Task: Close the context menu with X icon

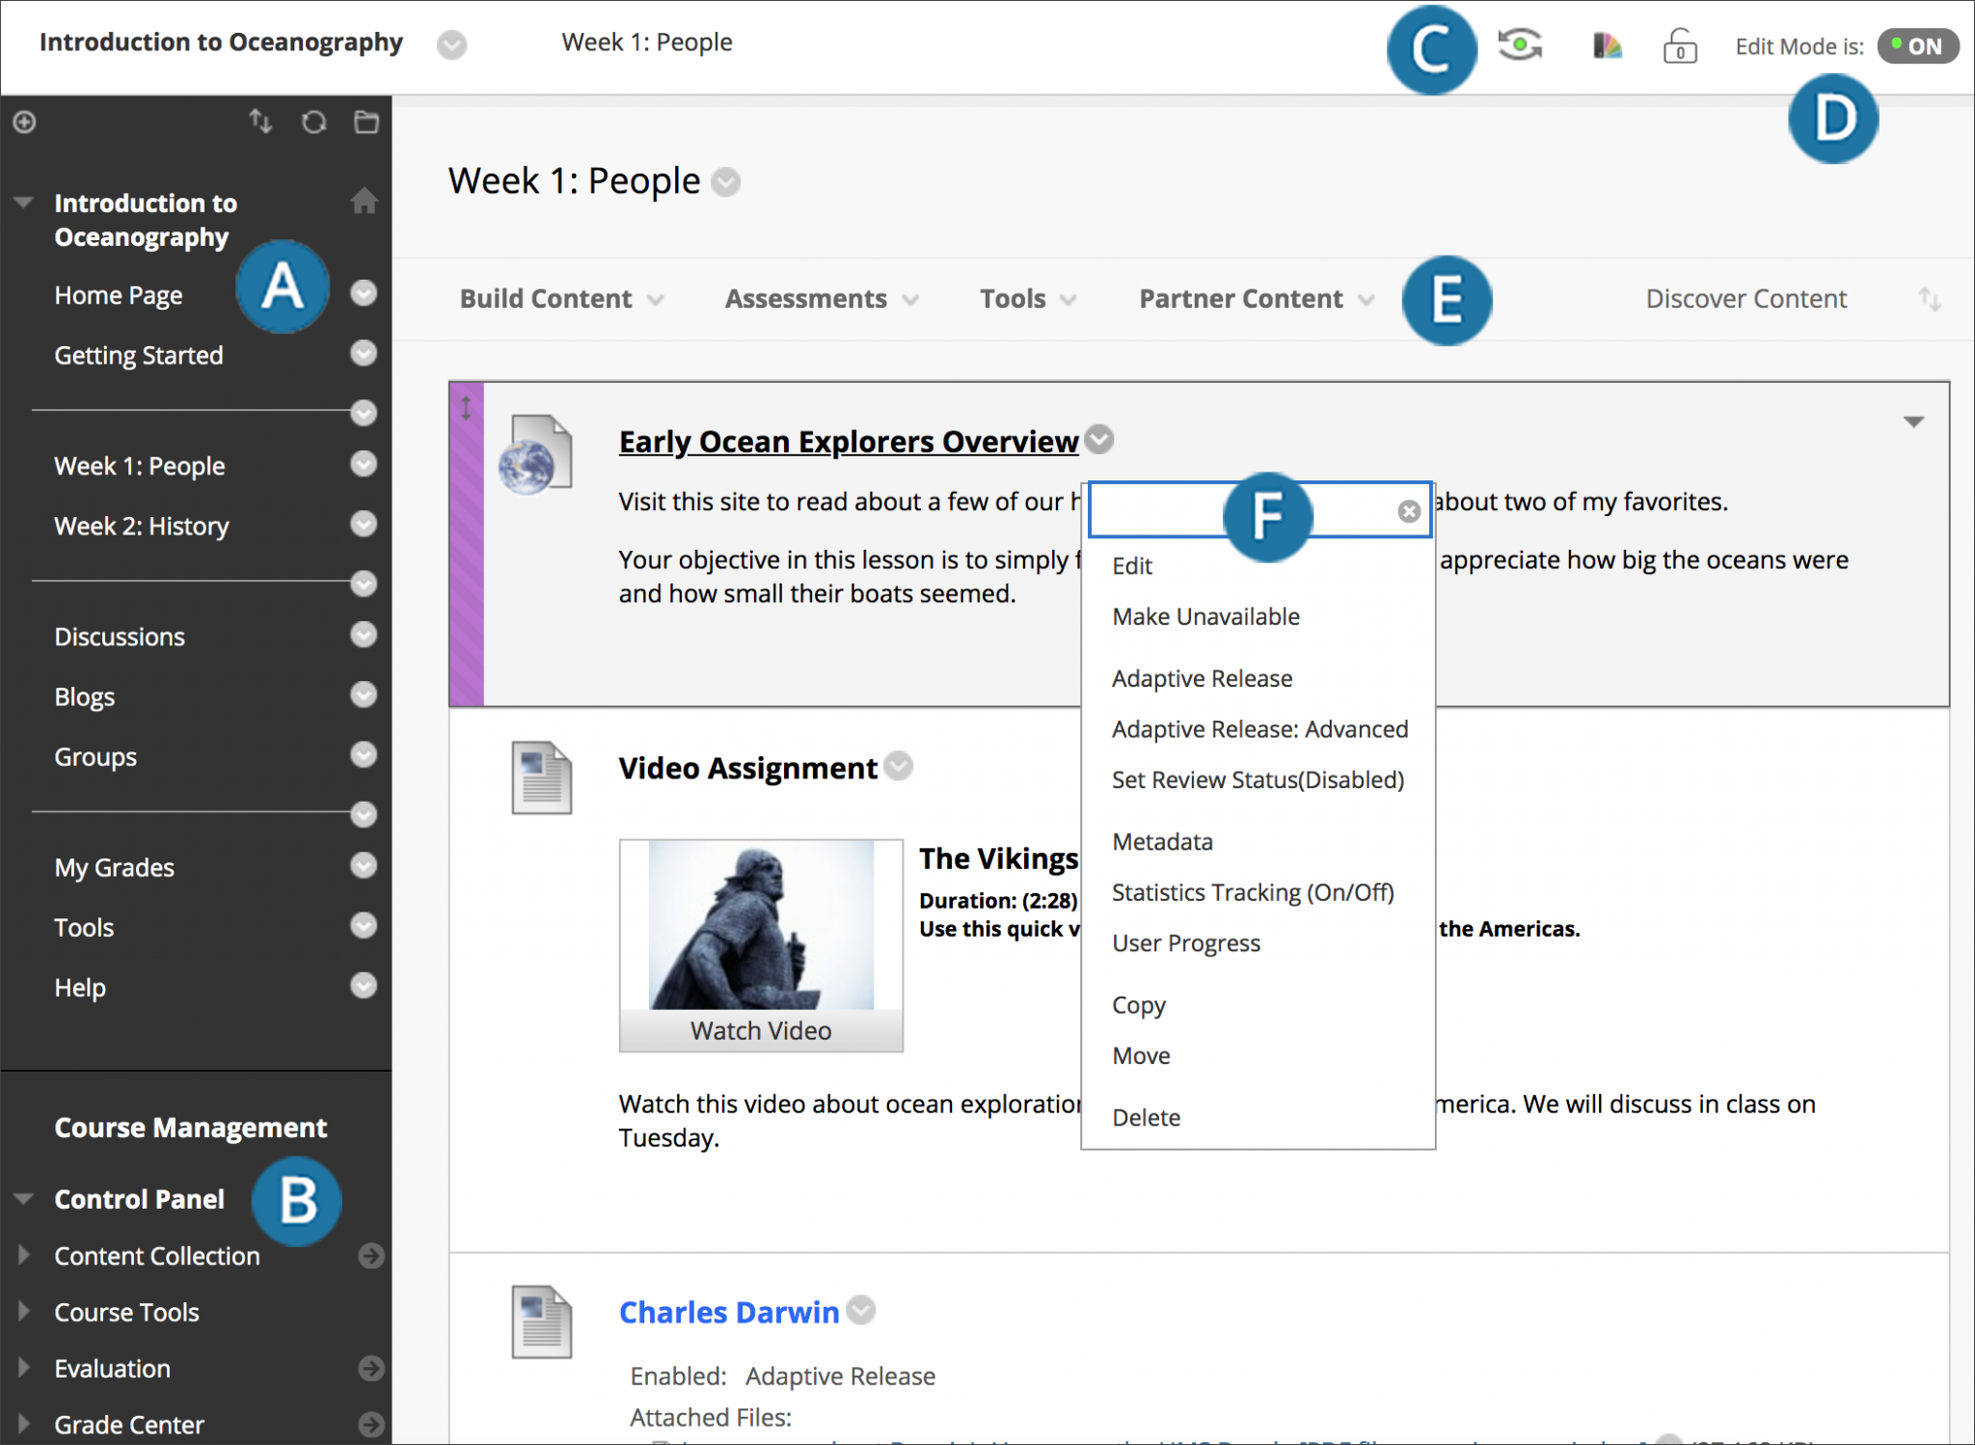Action: pos(1409,511)
